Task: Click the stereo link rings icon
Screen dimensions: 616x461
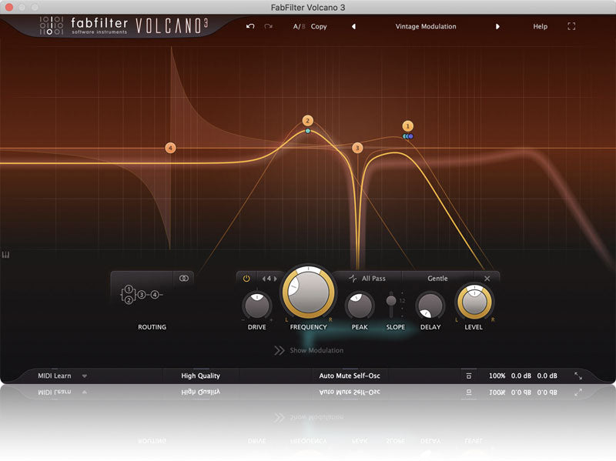Action: (183, 278)
